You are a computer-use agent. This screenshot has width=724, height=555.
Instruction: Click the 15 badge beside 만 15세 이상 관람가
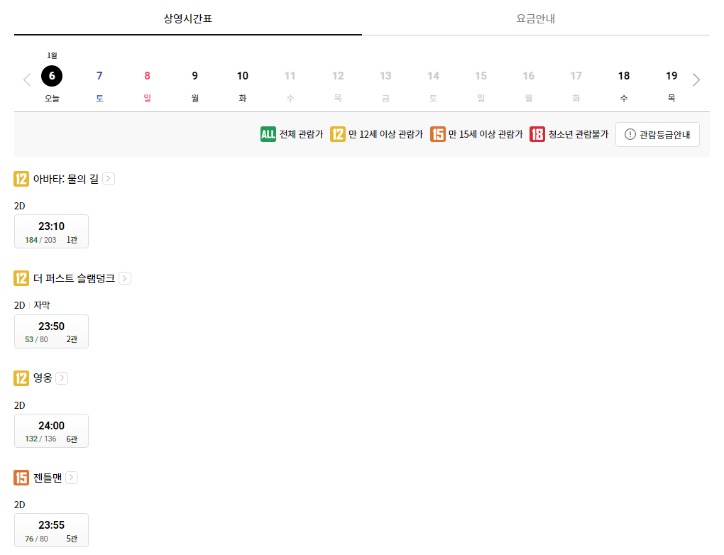click(x=438, y=134)
